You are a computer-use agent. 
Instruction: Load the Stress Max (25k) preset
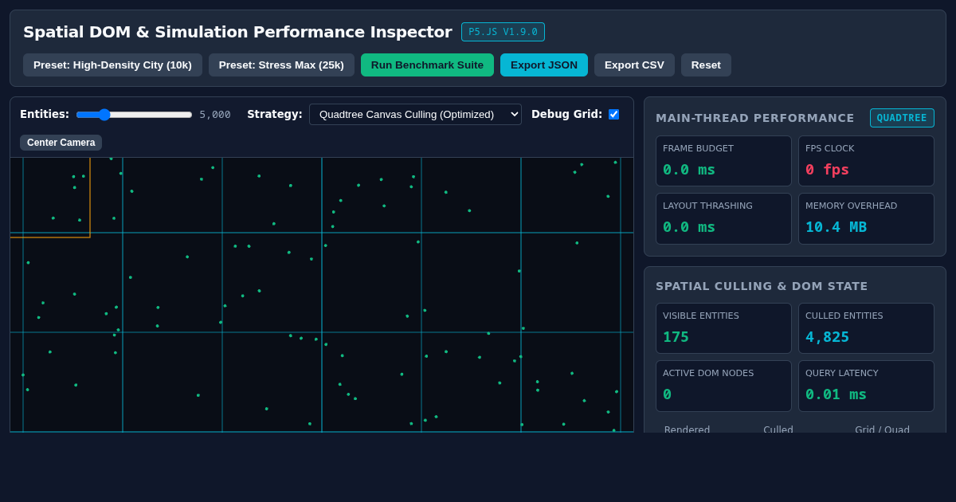(281, 65)
